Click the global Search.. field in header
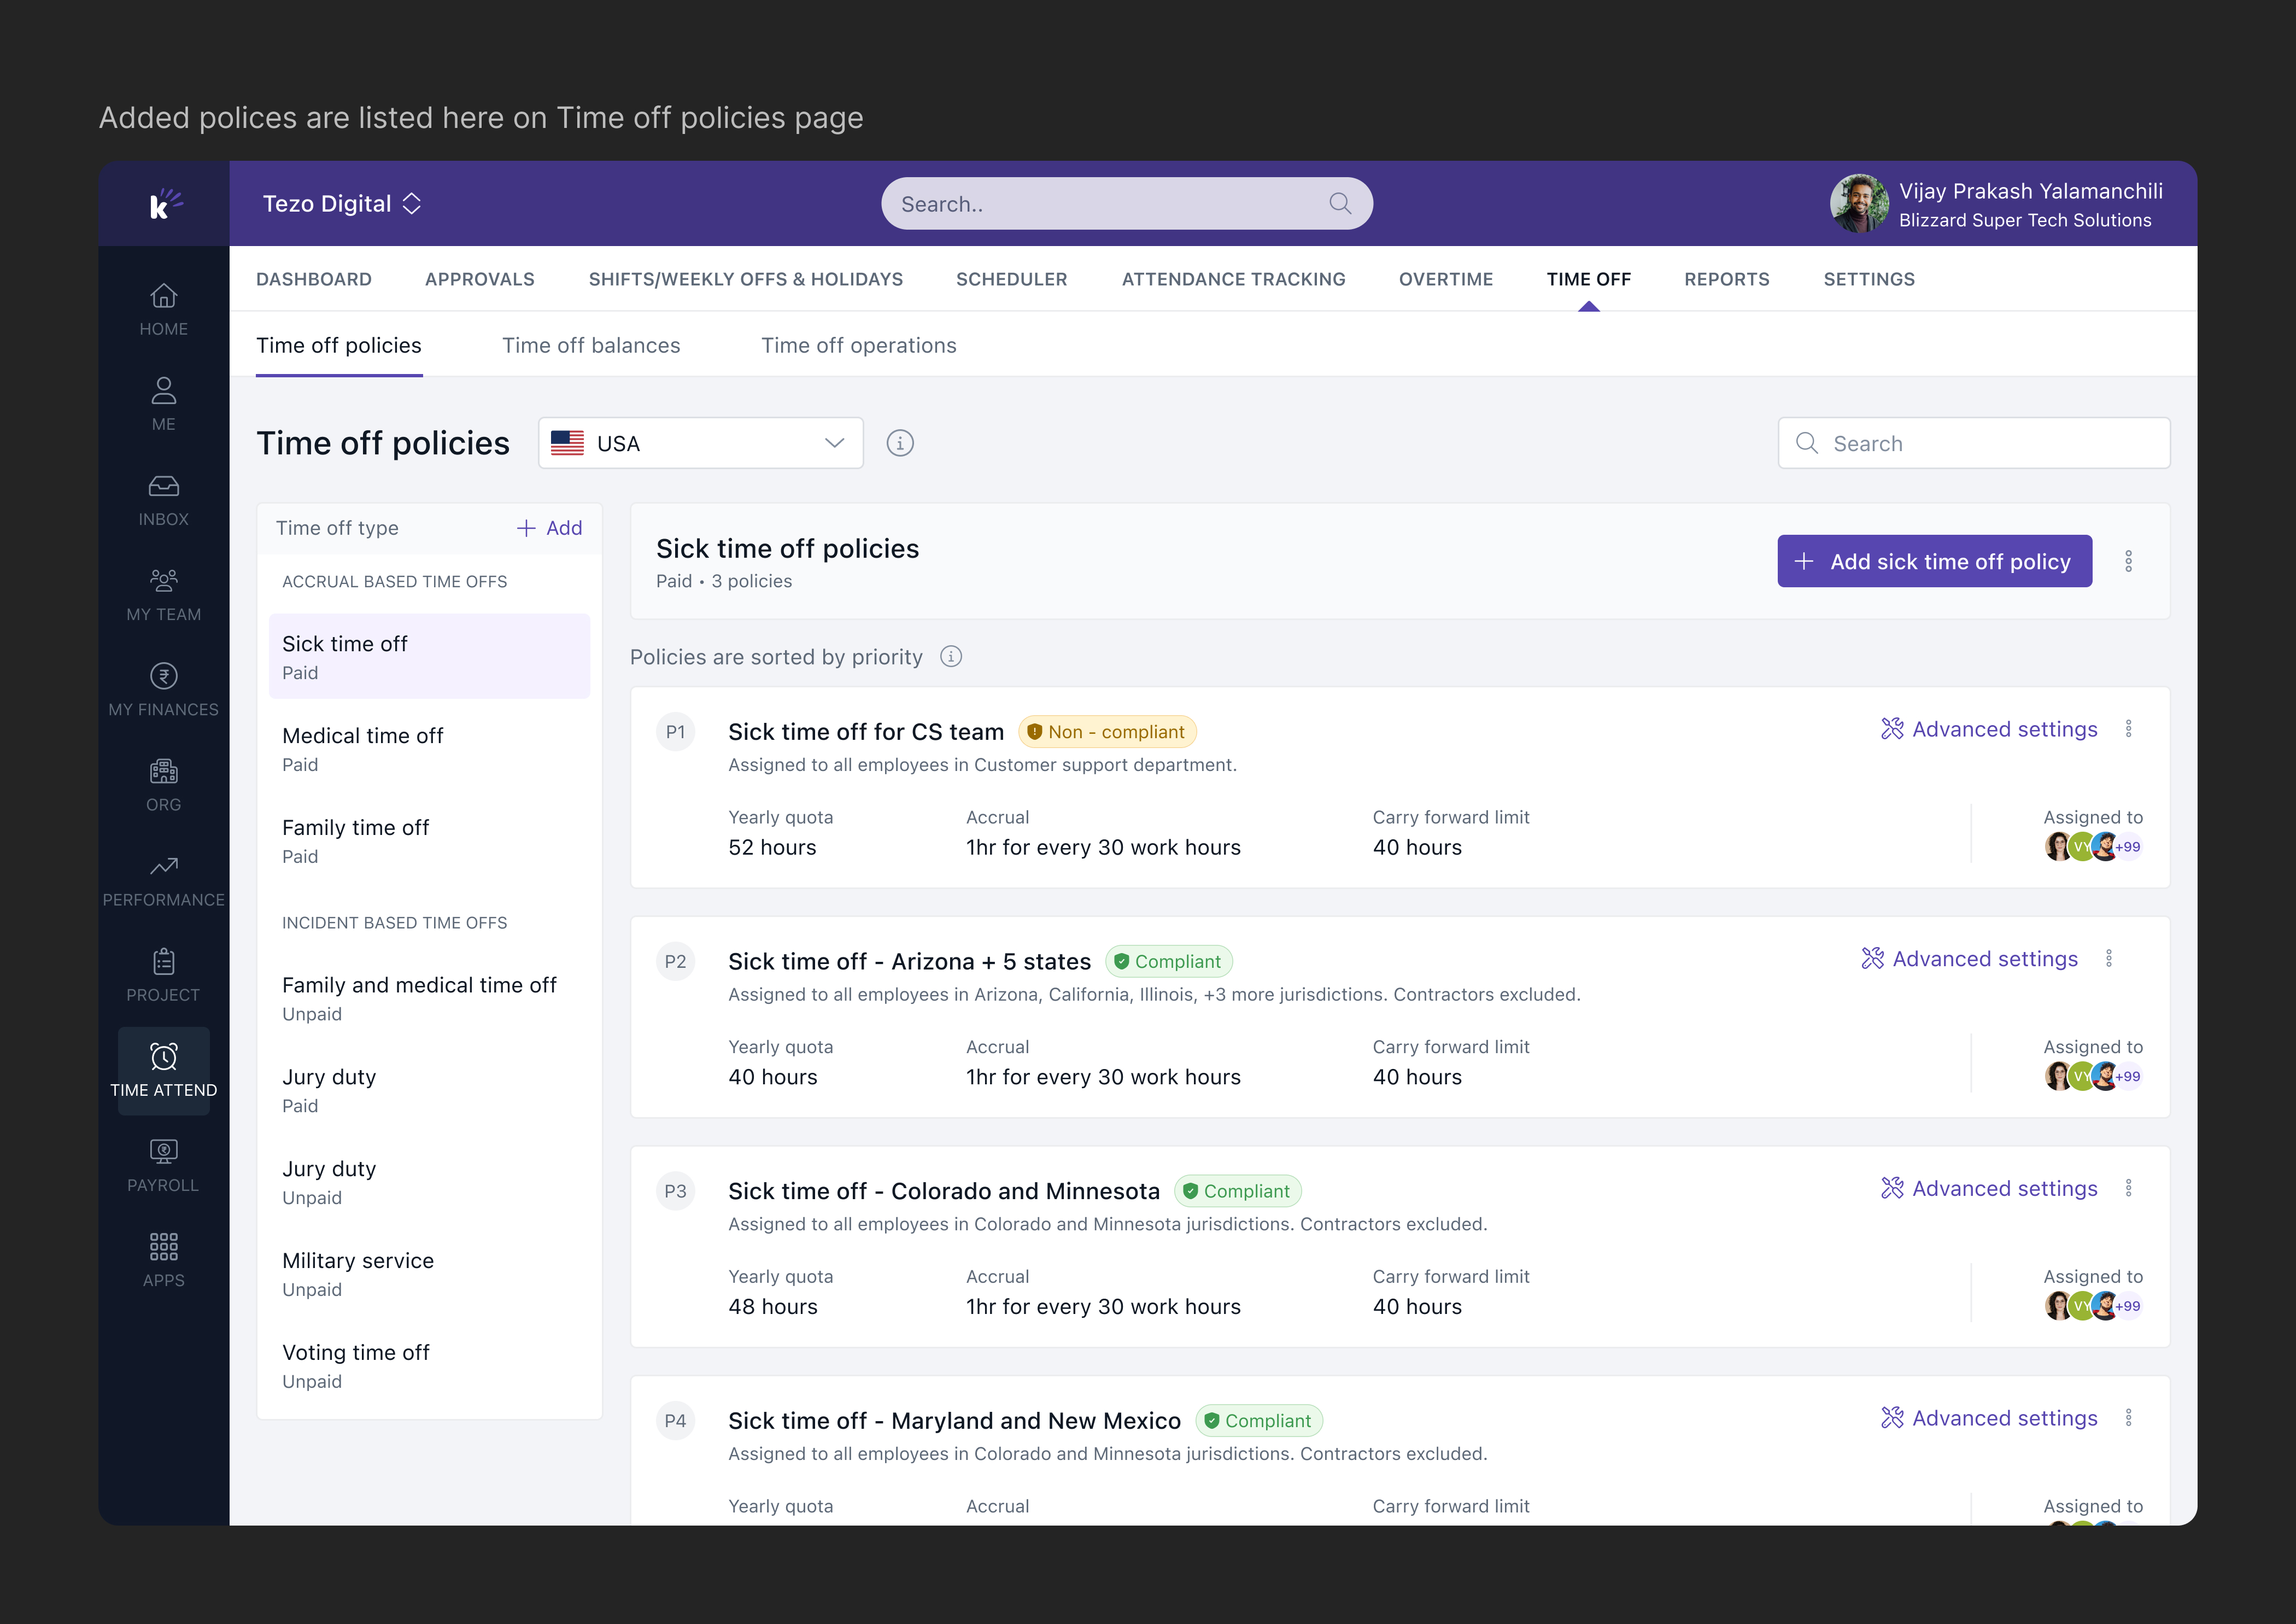Viewport: 2296px width, 1624px height. (x=1127, y=204)
